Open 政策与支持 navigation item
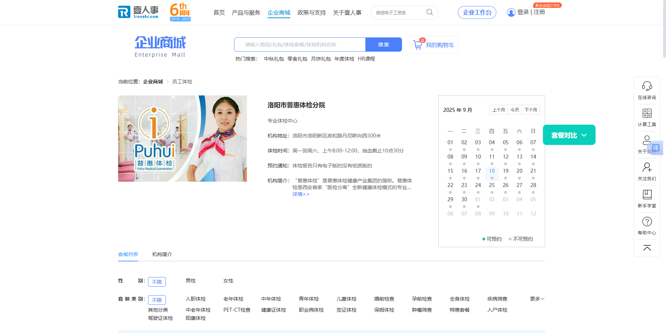 point(312,12)
